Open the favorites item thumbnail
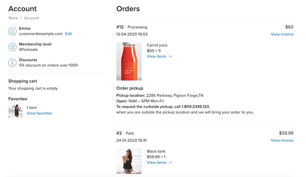Viewport: 306px width, 177px height. pyautogui.click(x=15, y=110)
